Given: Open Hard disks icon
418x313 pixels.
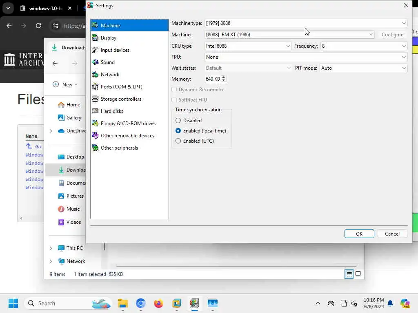Looking at the screenshot, I should [95, 111].
